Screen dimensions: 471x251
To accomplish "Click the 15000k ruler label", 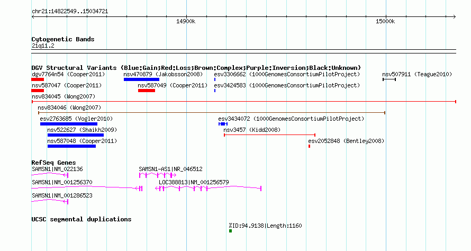I will (385, 21).
